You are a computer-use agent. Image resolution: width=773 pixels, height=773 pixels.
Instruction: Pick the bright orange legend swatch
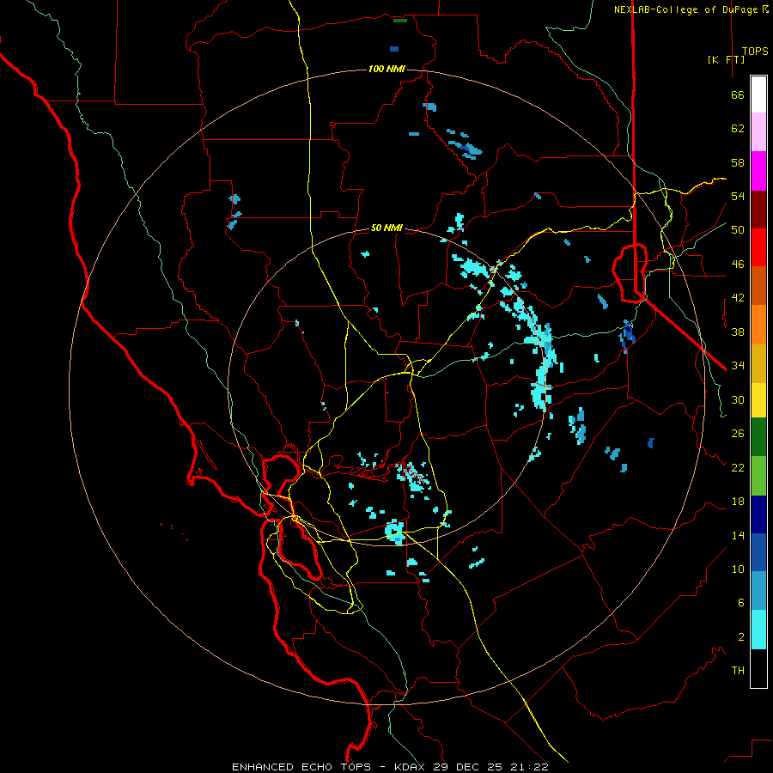pos(758,325)
